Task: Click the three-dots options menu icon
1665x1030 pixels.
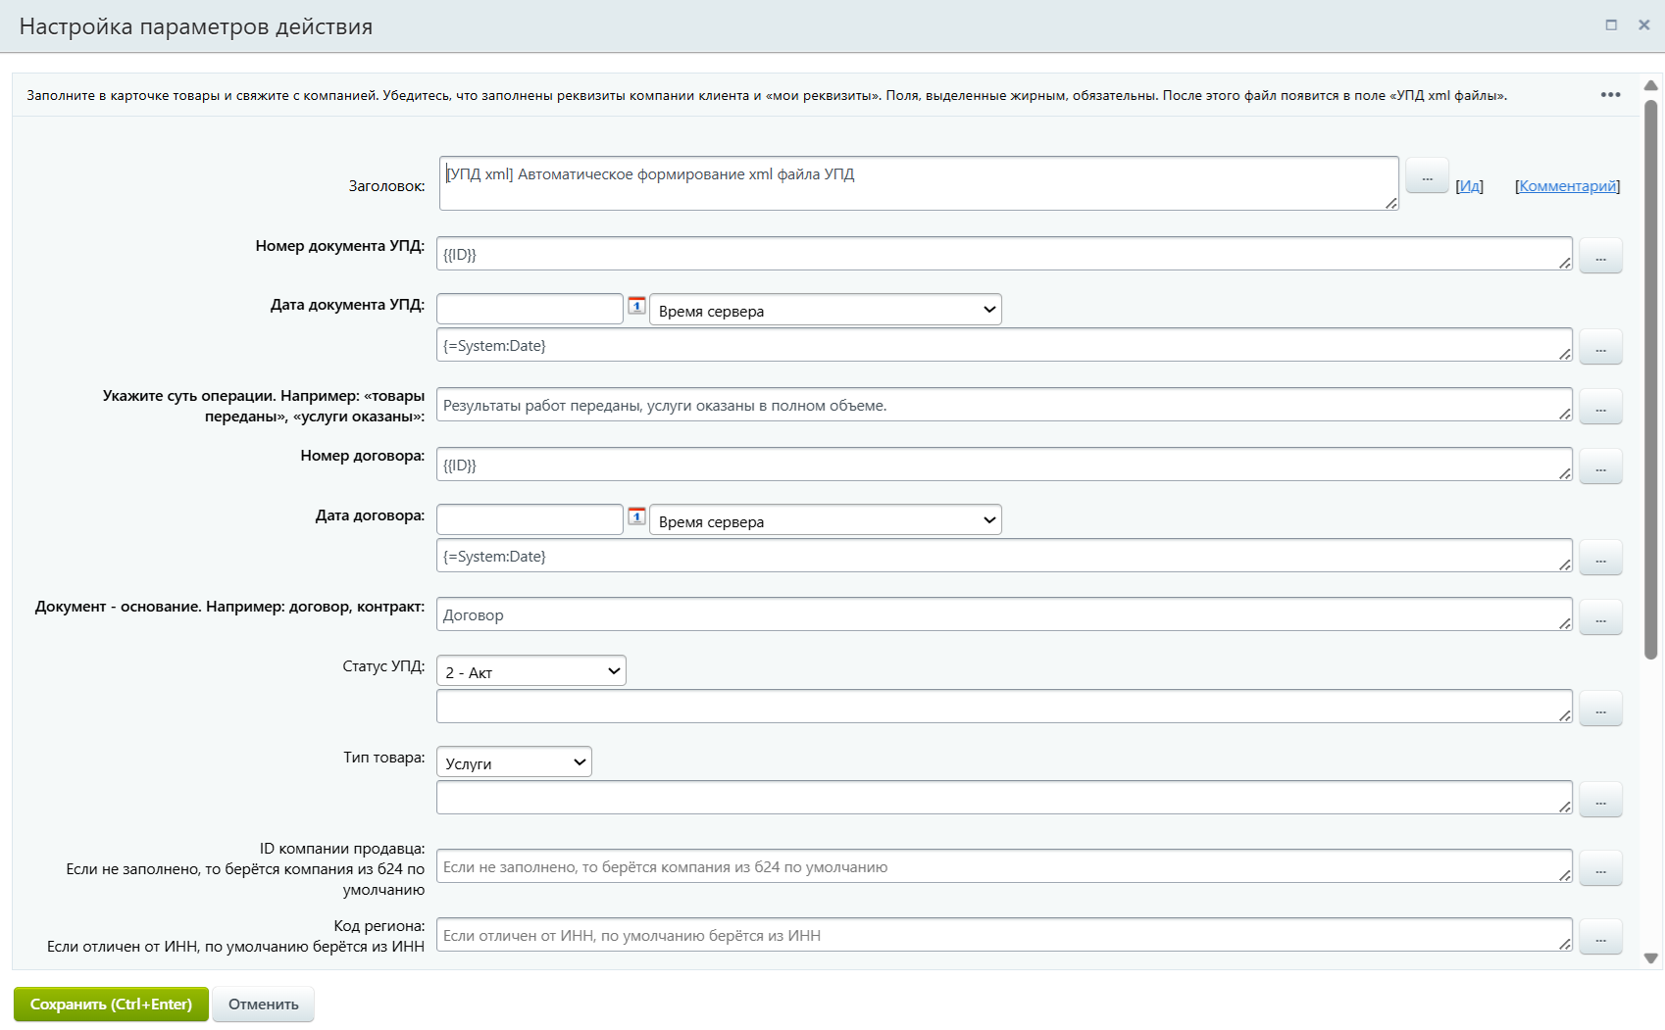Action: click(1610, 95)
